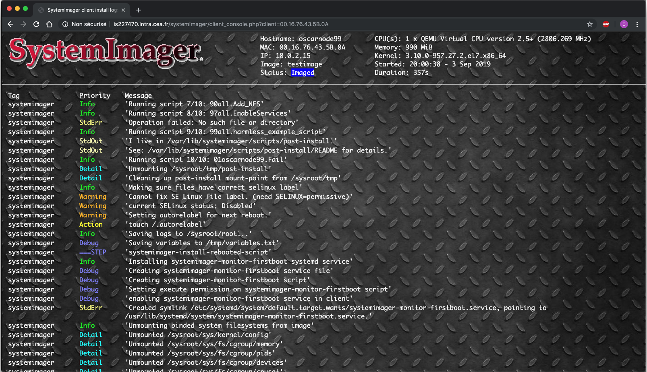Close the SystemImager client install log tab
Image resolution: width=647 pixels, height=372 pixels.
pyautogui.click(x=123, y=10)
